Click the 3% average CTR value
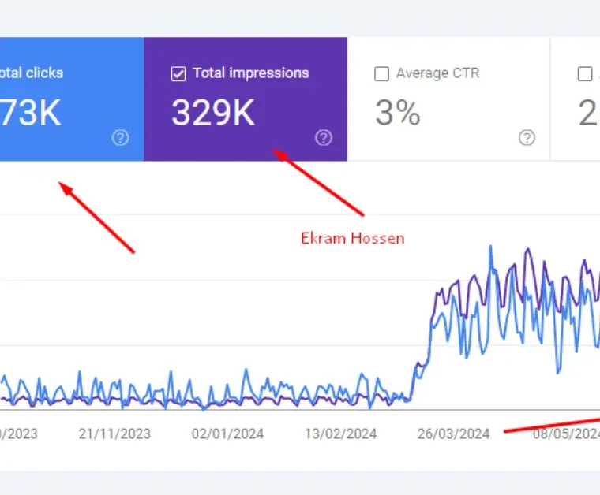The width and height of the screenshot is (600, 495). pos(397,114)
